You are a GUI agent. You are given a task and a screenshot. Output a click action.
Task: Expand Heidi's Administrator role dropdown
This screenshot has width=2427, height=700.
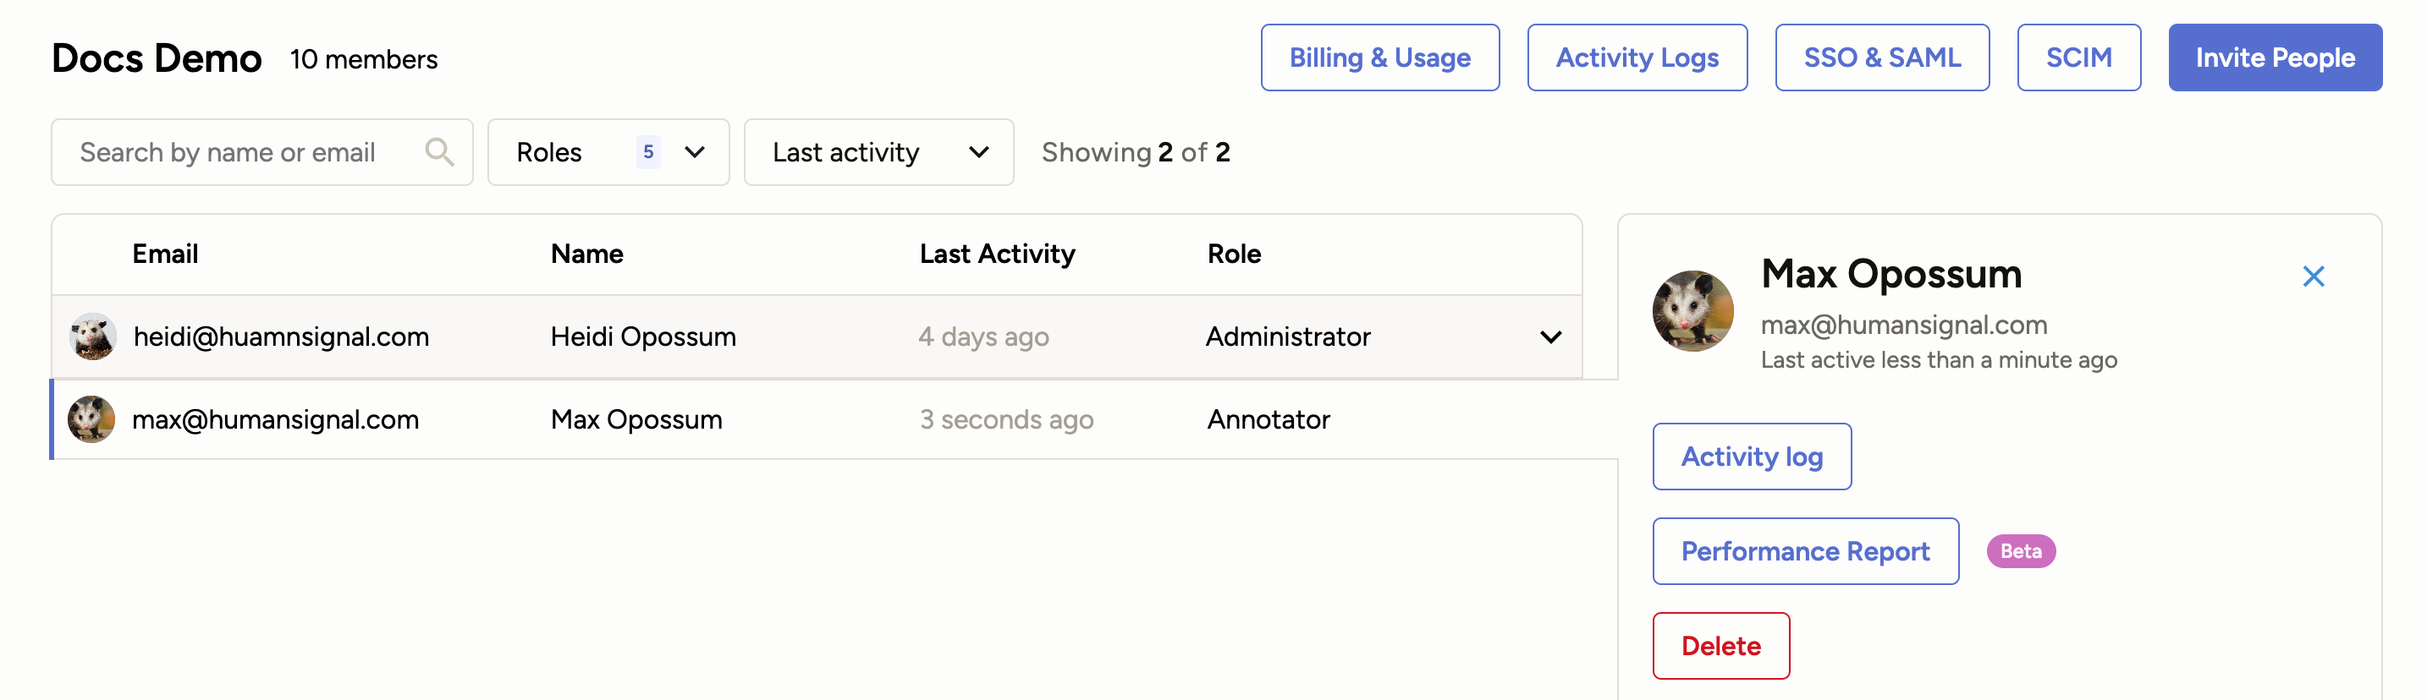coord(1551,336)
